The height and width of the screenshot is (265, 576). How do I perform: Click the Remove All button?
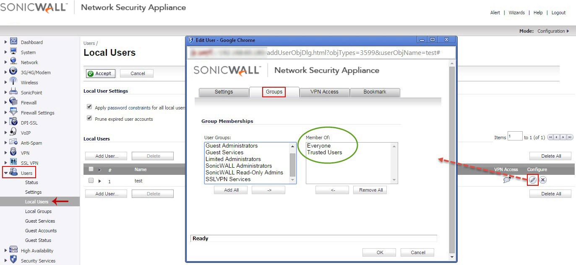pos(370,190)
